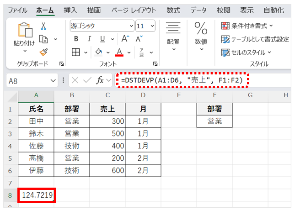Click the Copy icon in clipboard group

point(44,39)
